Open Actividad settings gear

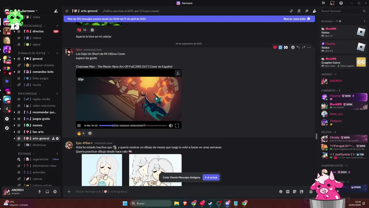[x=340, y=21]
